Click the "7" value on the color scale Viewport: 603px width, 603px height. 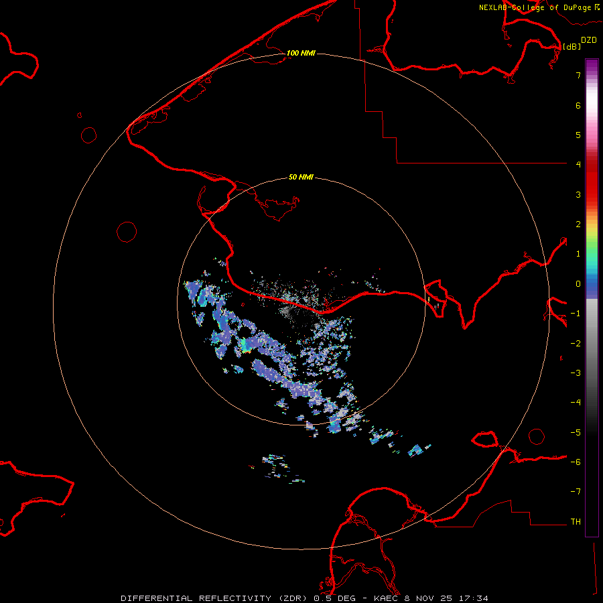coord(578,75)
